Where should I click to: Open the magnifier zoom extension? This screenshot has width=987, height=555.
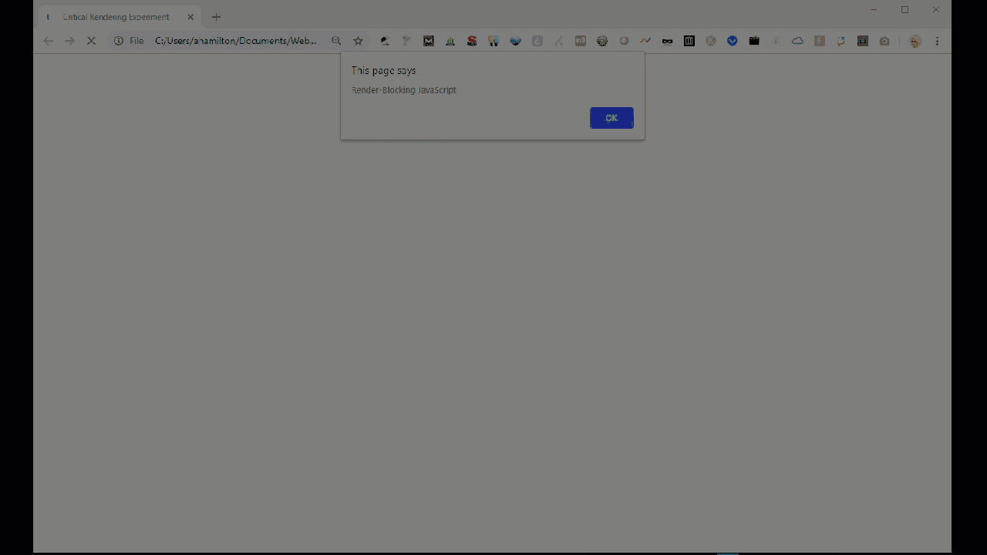click(x=336, y=40)
